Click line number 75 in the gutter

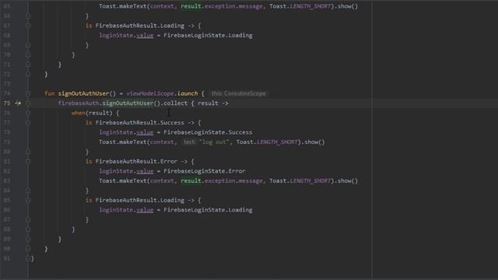(7, 103)
